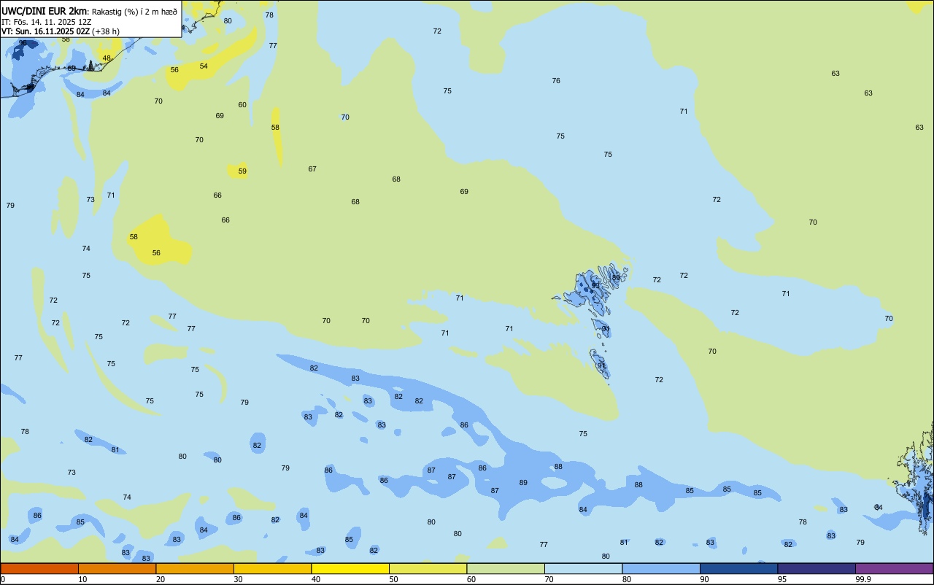The height and width of the screenshot is (585, 934).
Task: Click the legend tick label "99.9"
Action: point(863,579)
